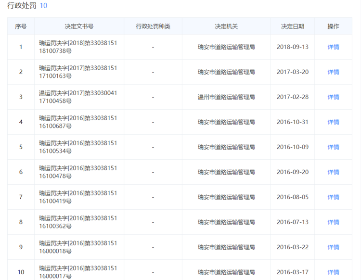Select document number ending 18100738号

click(78, 47)
